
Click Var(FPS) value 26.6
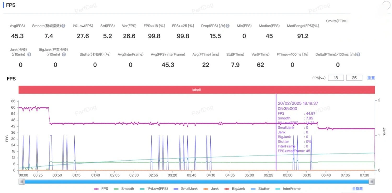129,36
